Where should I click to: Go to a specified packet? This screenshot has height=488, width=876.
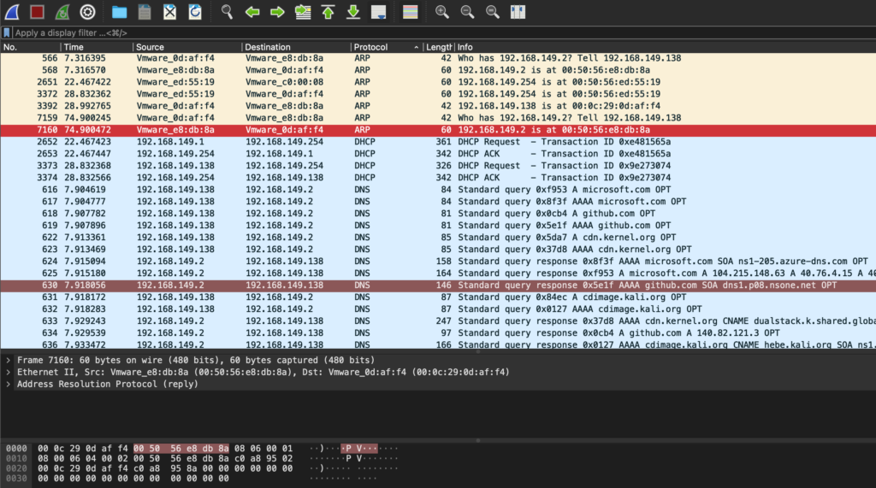(x=303, y=12)
